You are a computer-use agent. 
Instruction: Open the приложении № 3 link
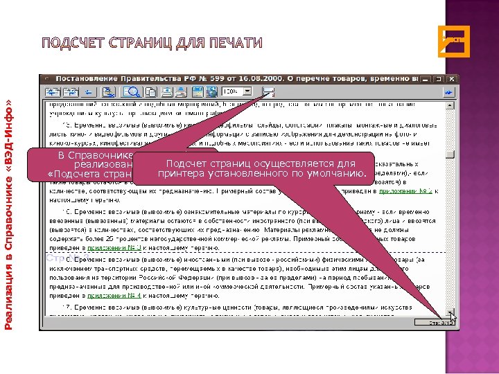point(114,248)
